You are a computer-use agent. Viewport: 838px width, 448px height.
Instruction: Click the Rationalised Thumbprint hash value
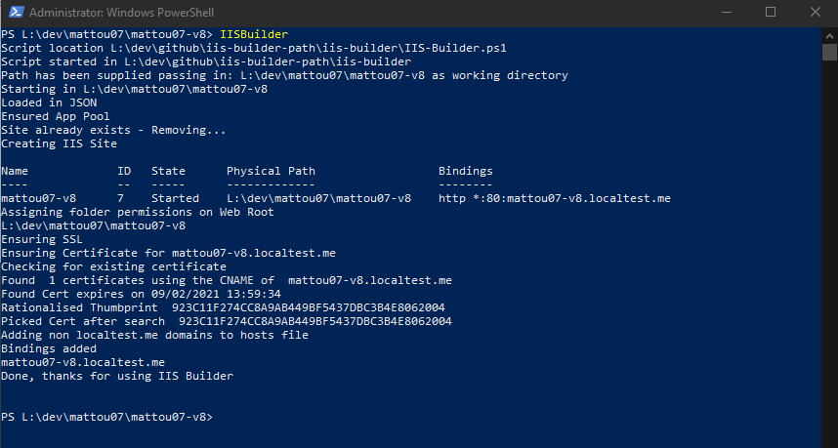[309, 307]
